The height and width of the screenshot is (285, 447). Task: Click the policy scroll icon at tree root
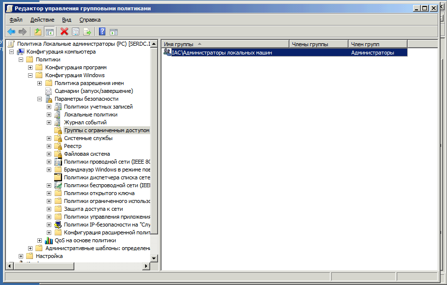(11, 44)
